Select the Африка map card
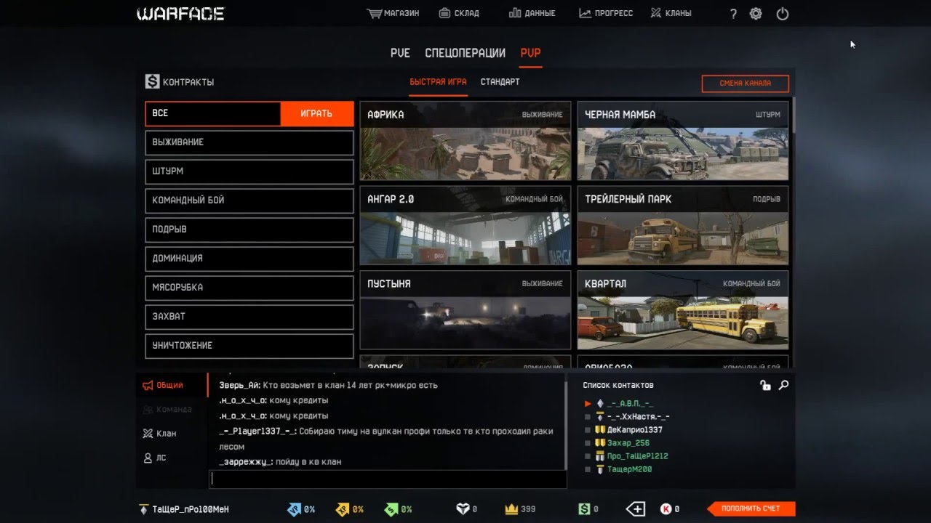This screenshot has height=523, width=931. click(465, 141)
